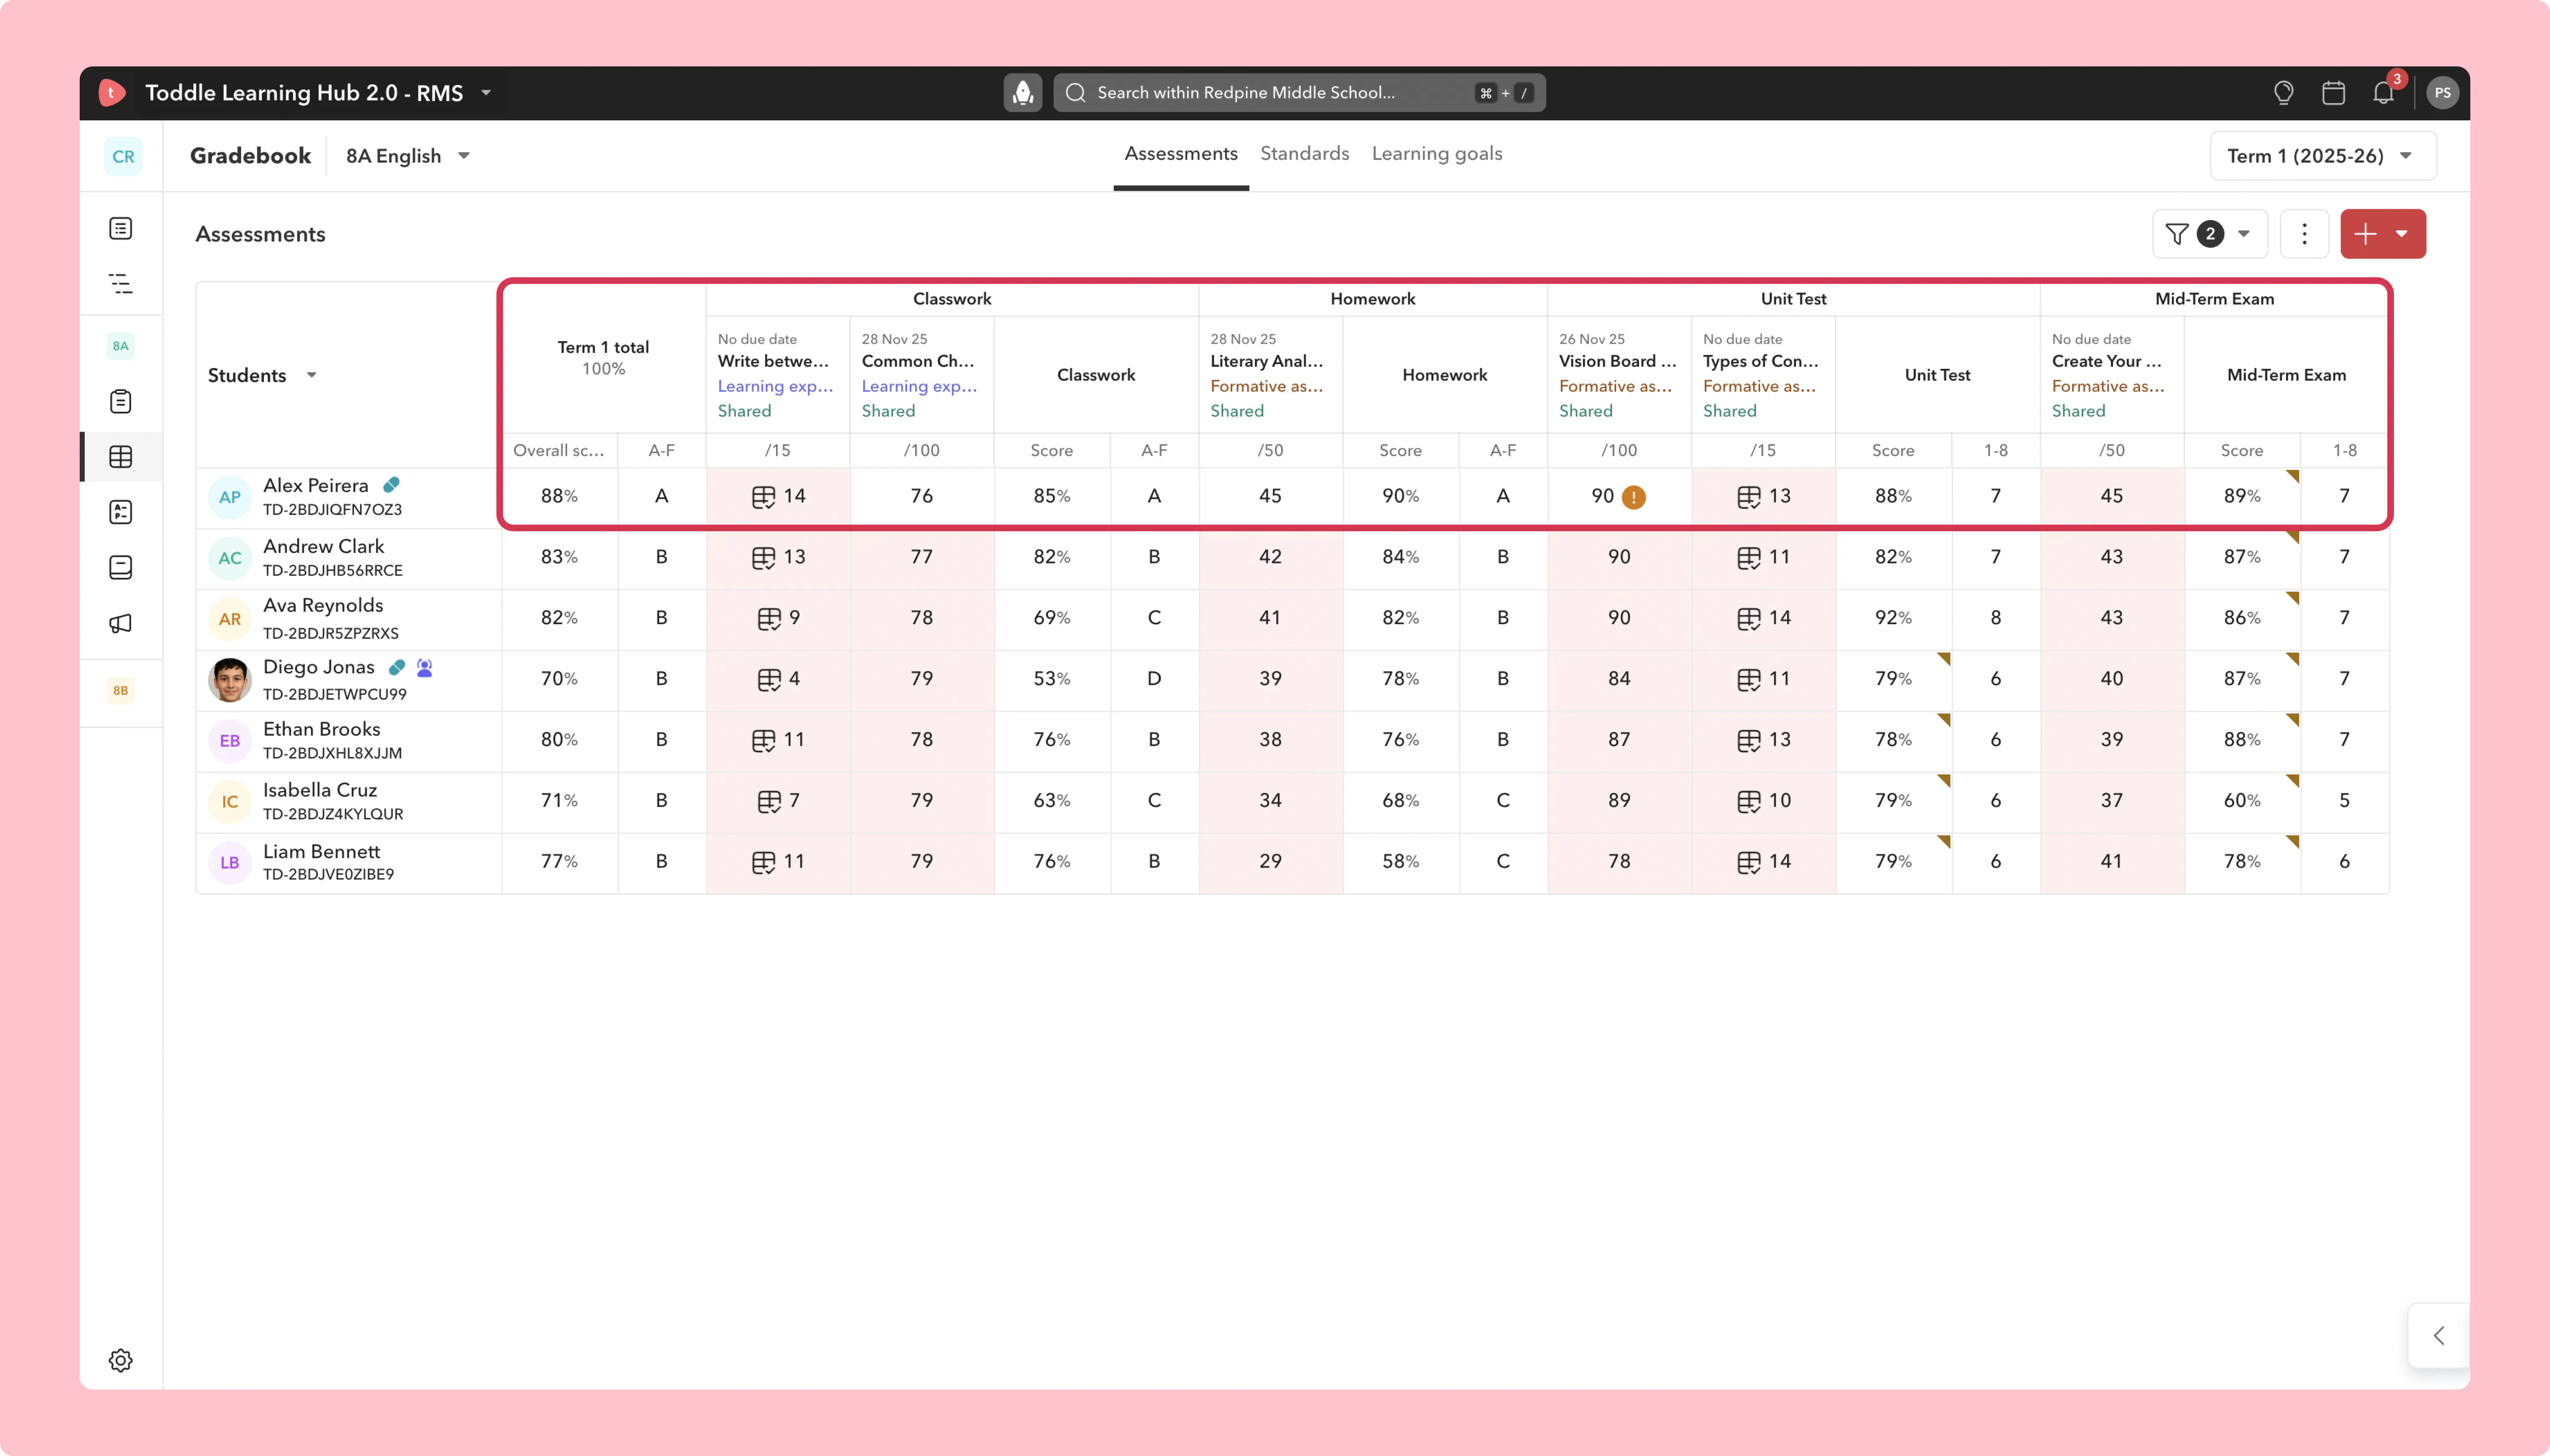Click the pill icon next to Alex Peirera
2550x1456 pixels.
coord(392,485)
